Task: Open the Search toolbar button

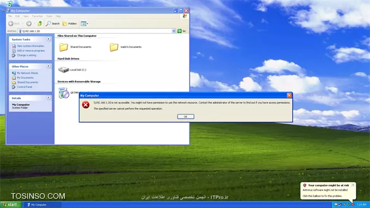Action: (52, 23)
